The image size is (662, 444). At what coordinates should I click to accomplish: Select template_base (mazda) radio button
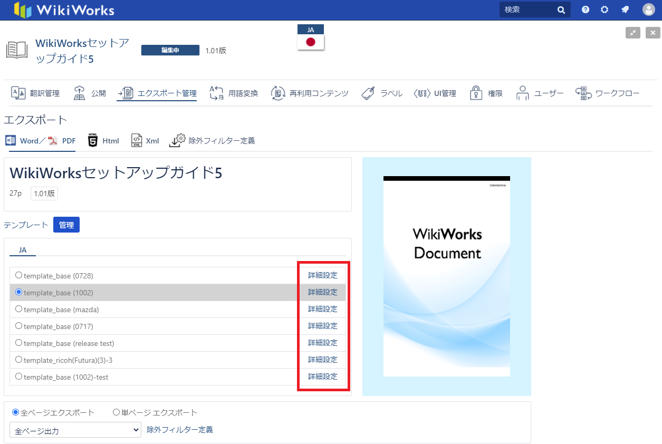coord(19,309)
